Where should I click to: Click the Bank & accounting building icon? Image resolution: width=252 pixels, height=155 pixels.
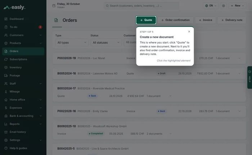pos(6,116)
